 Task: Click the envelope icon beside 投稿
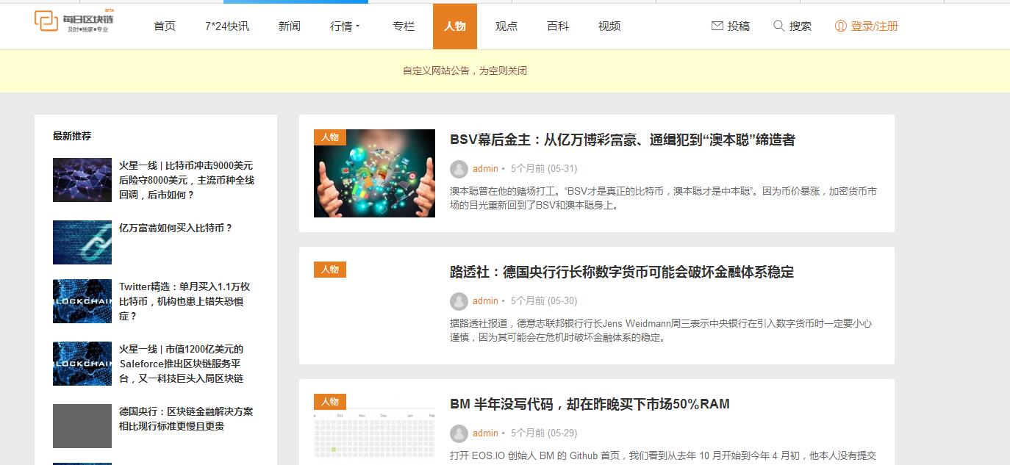[x=717, y=26]
